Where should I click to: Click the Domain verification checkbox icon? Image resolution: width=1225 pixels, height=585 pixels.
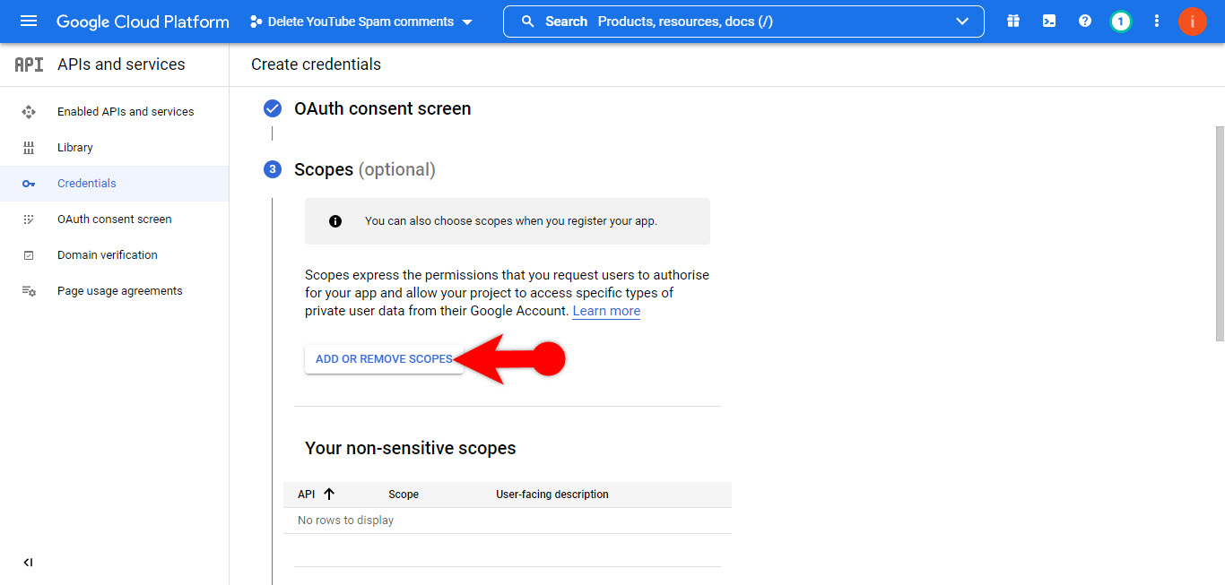coord(29,255)
